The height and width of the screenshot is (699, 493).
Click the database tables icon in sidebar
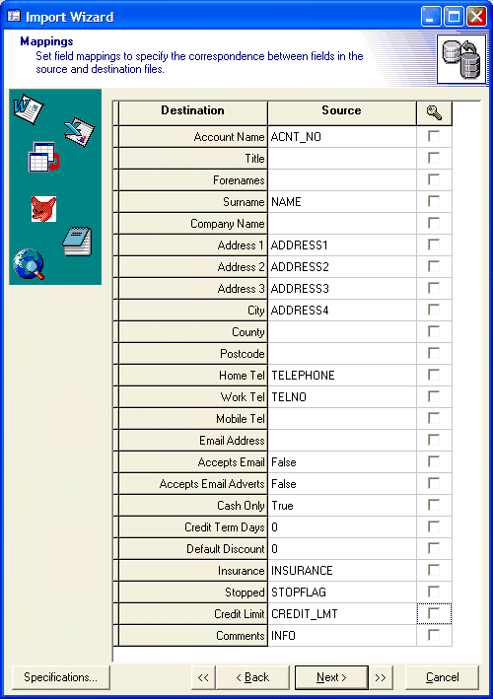(43, 157)
